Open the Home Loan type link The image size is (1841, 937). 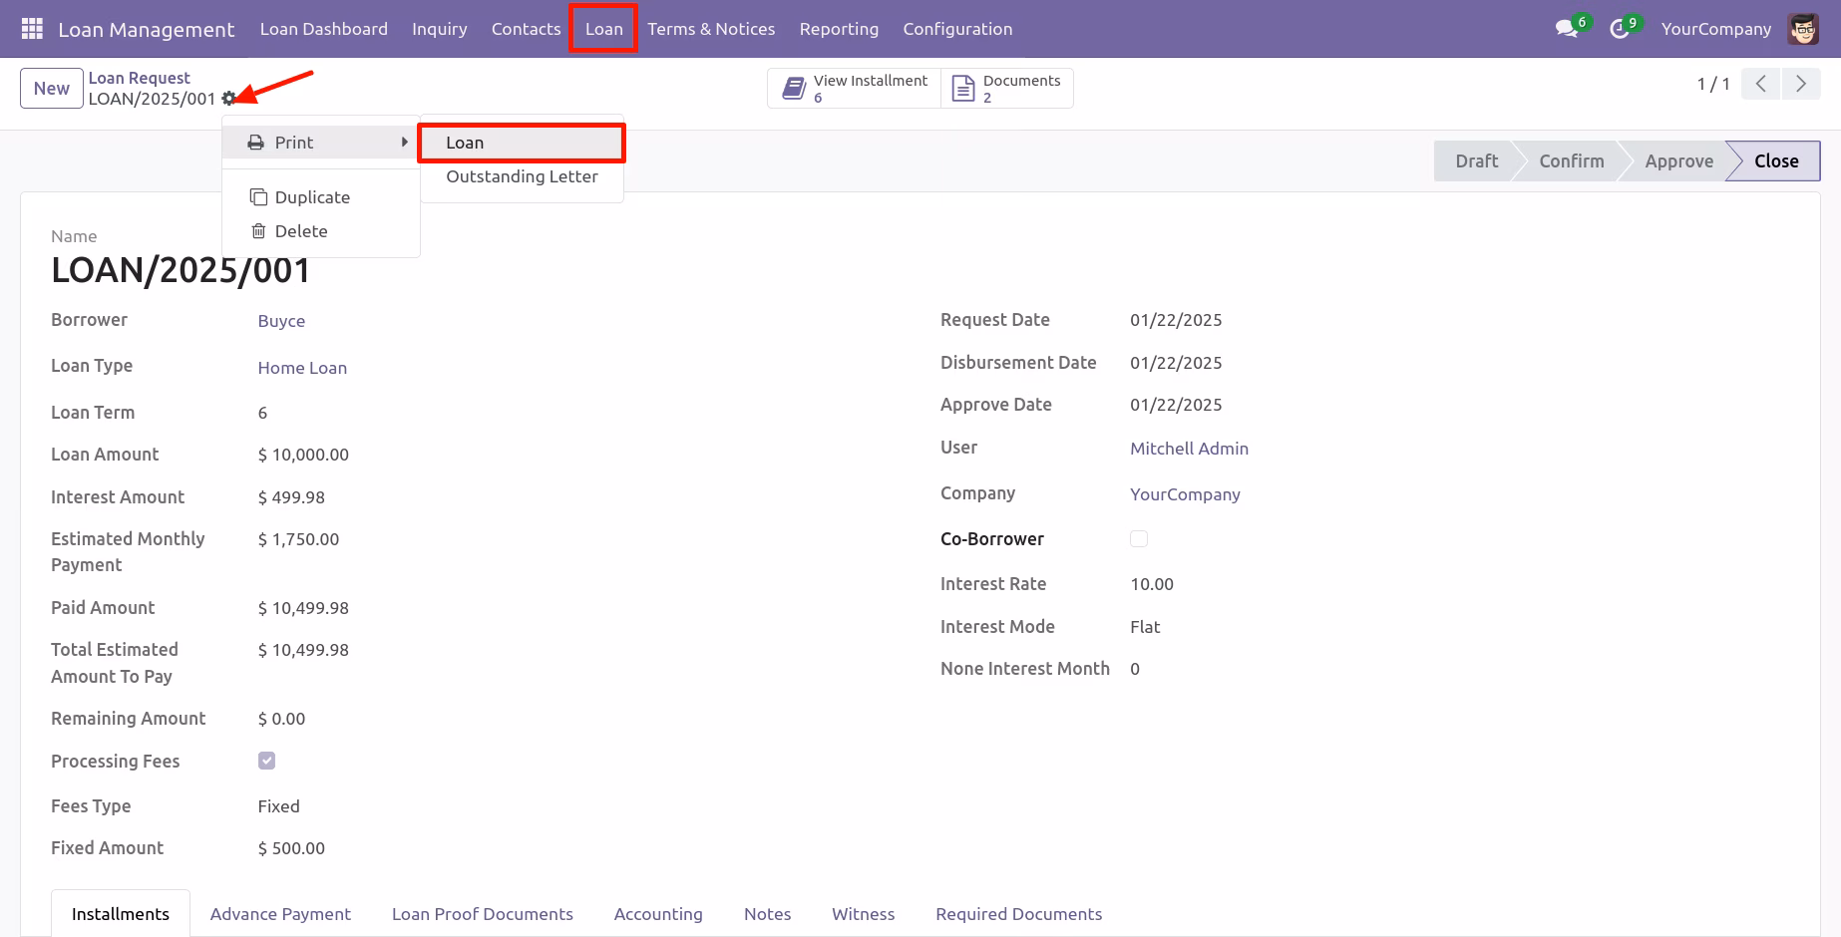pyautogui.click(x=302, y=368)
